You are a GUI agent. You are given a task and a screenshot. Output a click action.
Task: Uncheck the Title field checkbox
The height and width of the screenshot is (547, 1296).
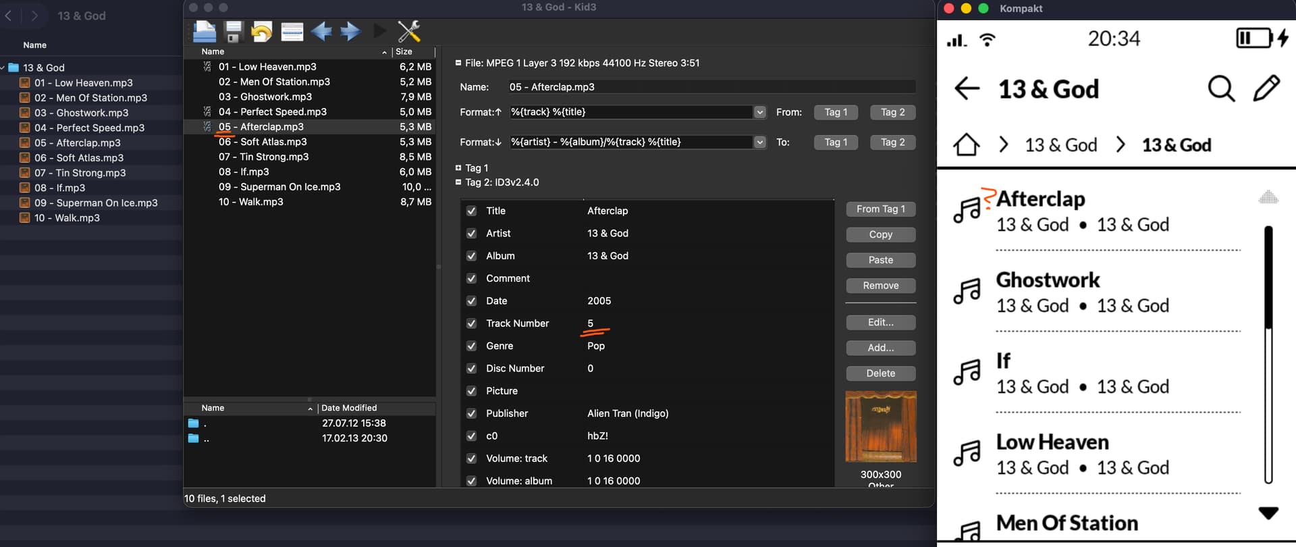tap(471, 211)
